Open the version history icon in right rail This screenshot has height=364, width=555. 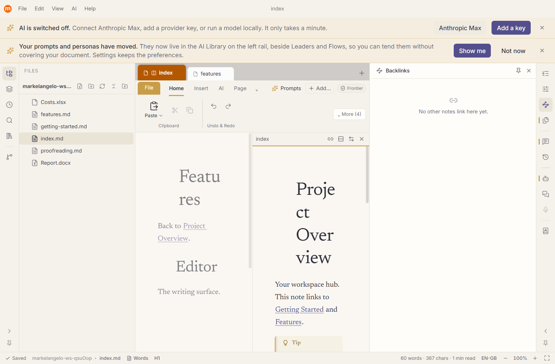[546, 157]
